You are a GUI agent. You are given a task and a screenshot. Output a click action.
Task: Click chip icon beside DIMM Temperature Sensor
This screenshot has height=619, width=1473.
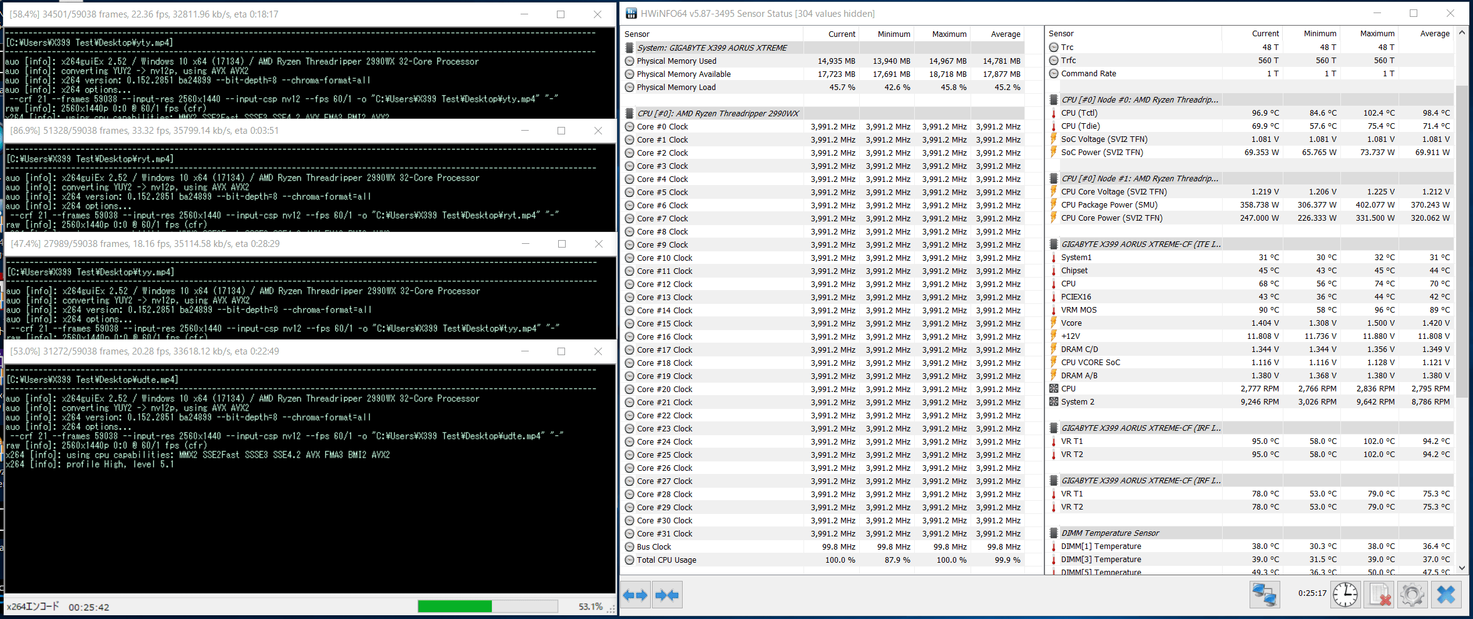(1054, 533)
